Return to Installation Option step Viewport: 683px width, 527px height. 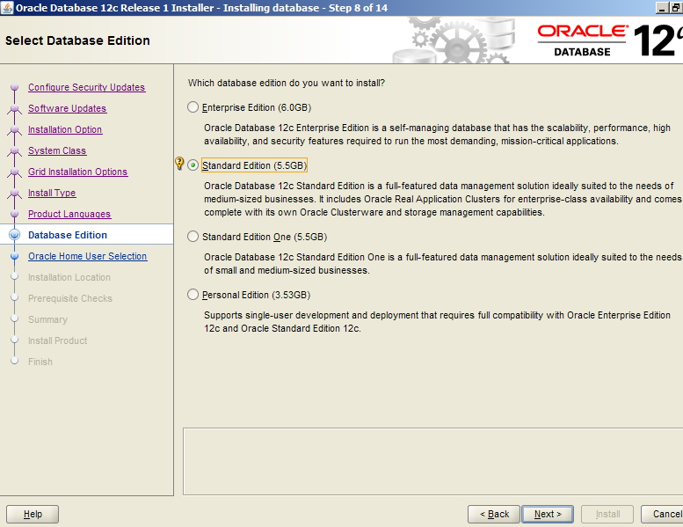click(65, 129)
